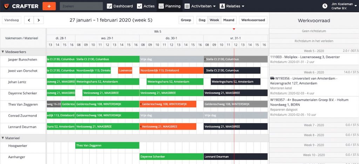Switch to Dag view
This screenshot has width=359, height=164.
point(202,20)
